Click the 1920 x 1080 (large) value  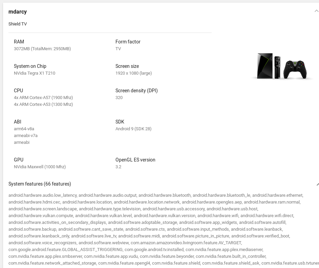[133, 73]
